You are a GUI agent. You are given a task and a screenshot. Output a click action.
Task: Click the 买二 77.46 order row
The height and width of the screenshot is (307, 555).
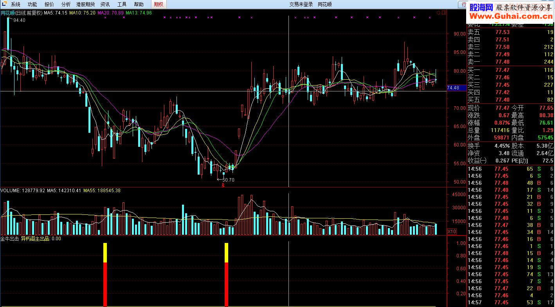pyautogui.click(x=510, y=77)
